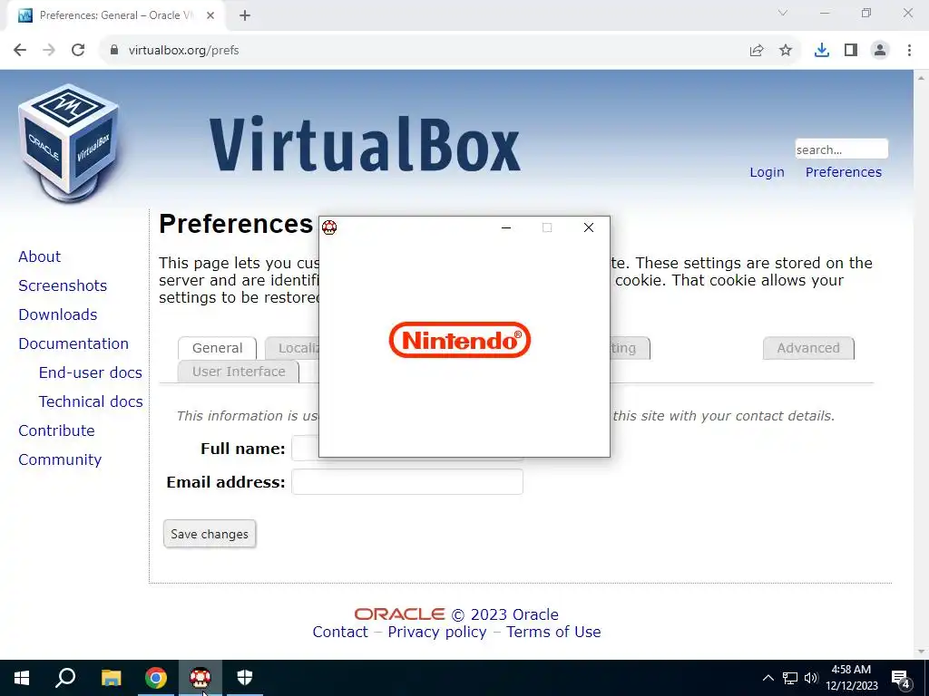929x696 pixels.
Task: Open the Documentation sidebar link
Action: tap(73, 343)
